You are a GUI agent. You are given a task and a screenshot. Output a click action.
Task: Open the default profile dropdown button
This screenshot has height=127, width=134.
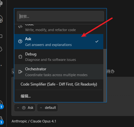coord(47,108)
